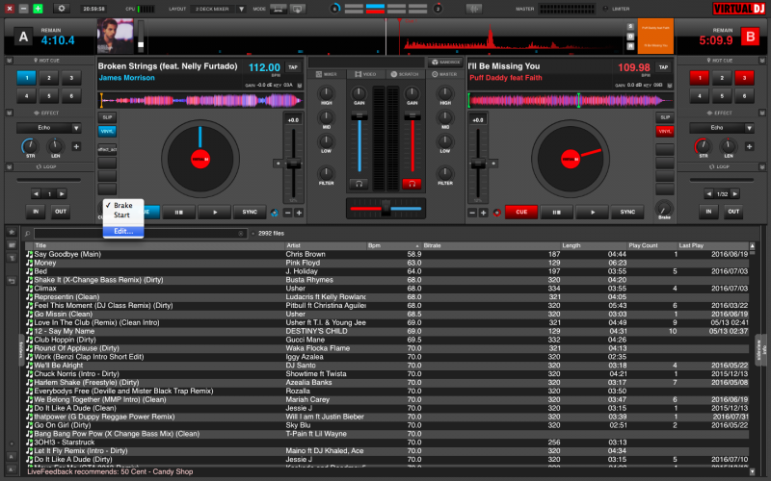Toggle VINYL mode on deck B
Viewport: 771px width, 481px height.
665,131
